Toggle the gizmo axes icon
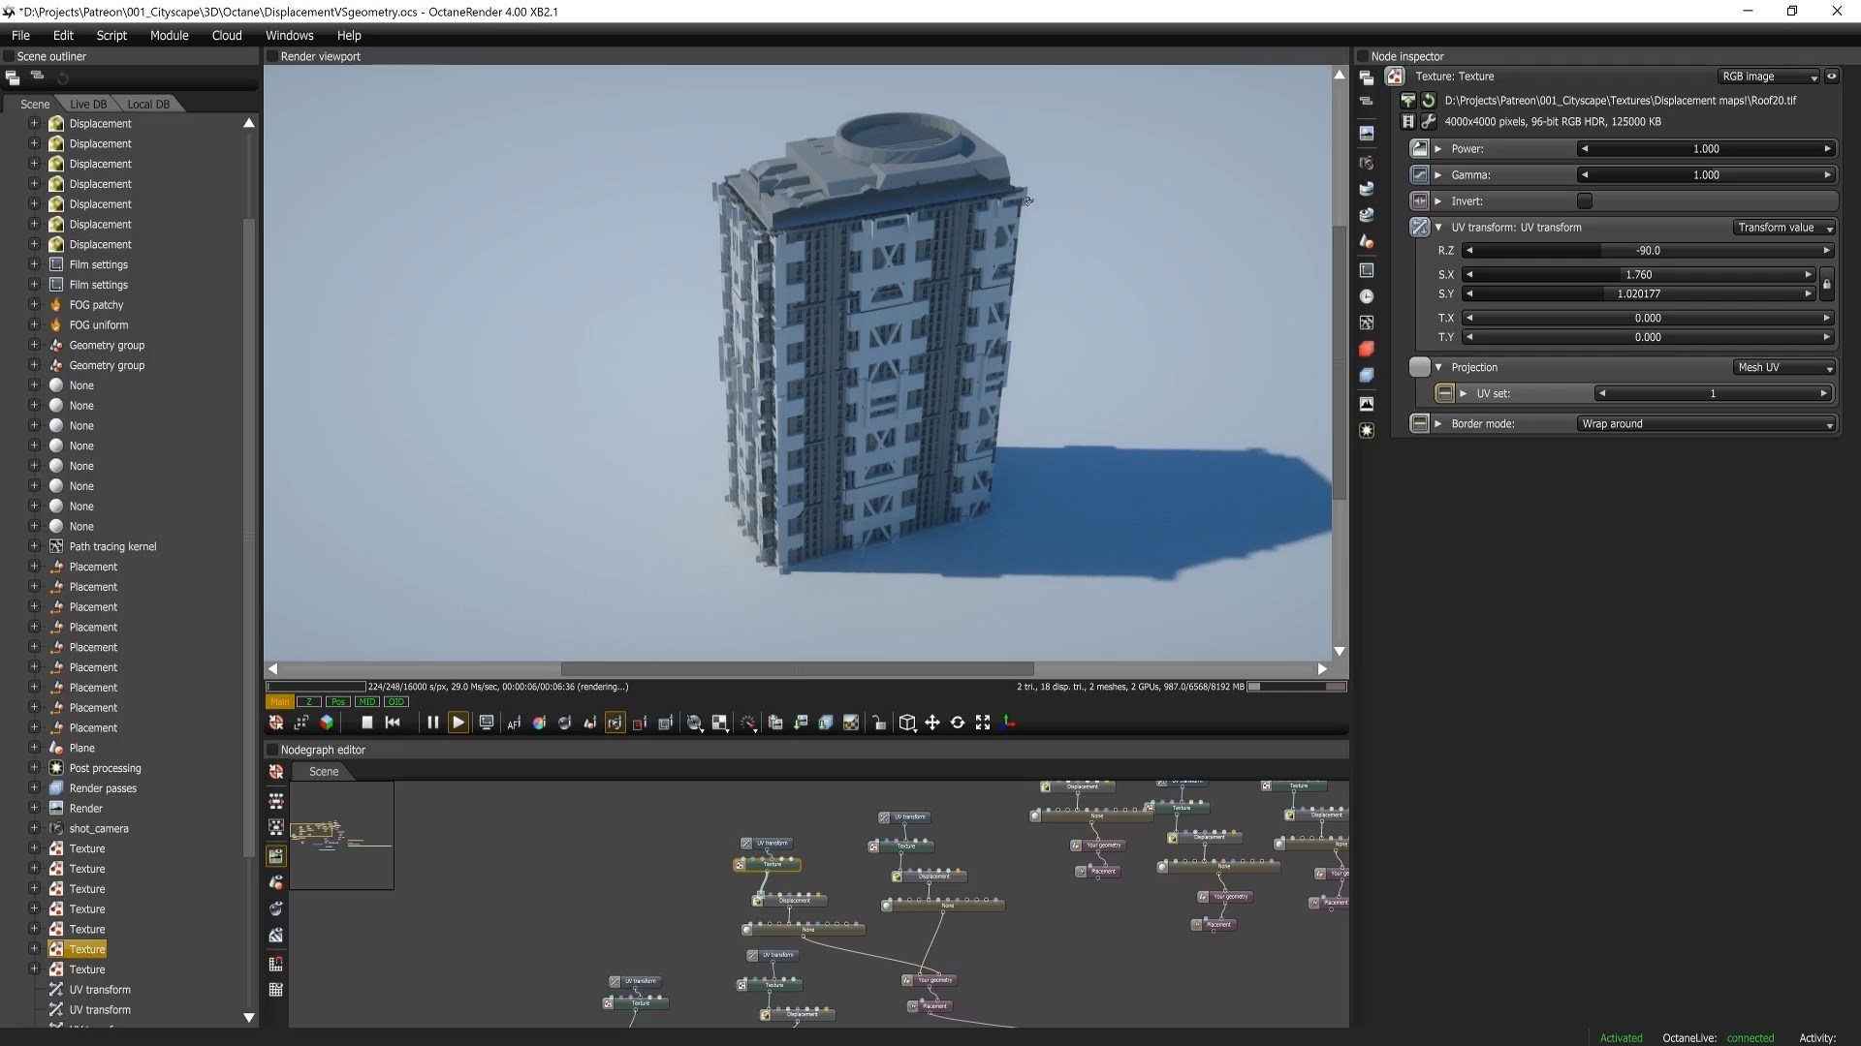The height and width of the screenshot is (1046, 1861). pos(1008,723)
